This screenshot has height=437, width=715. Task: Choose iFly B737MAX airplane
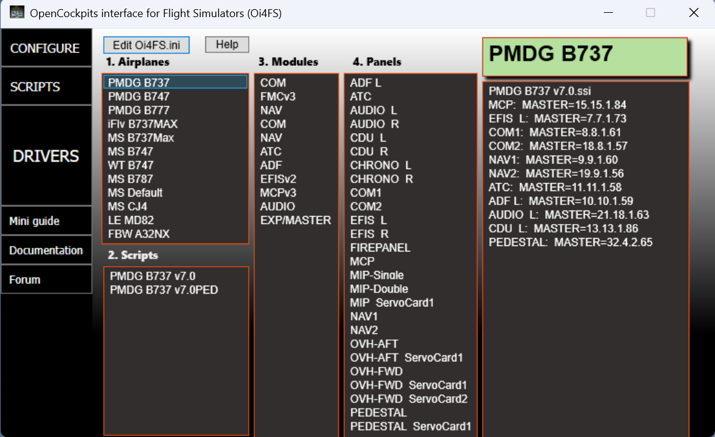point(143,124)
